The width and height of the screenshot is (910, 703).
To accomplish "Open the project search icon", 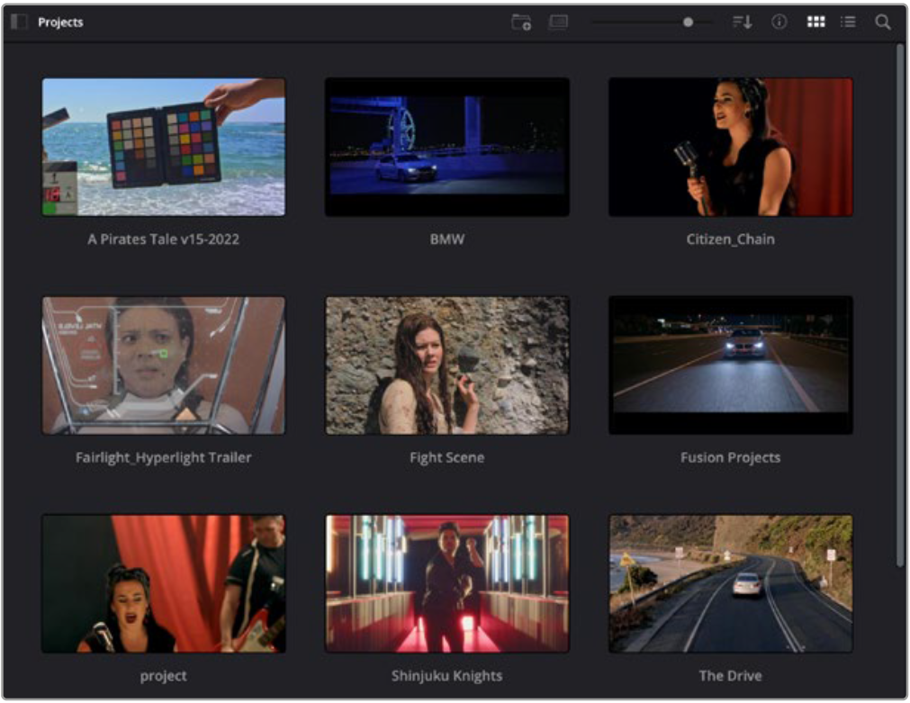I will tap(883, 23).
